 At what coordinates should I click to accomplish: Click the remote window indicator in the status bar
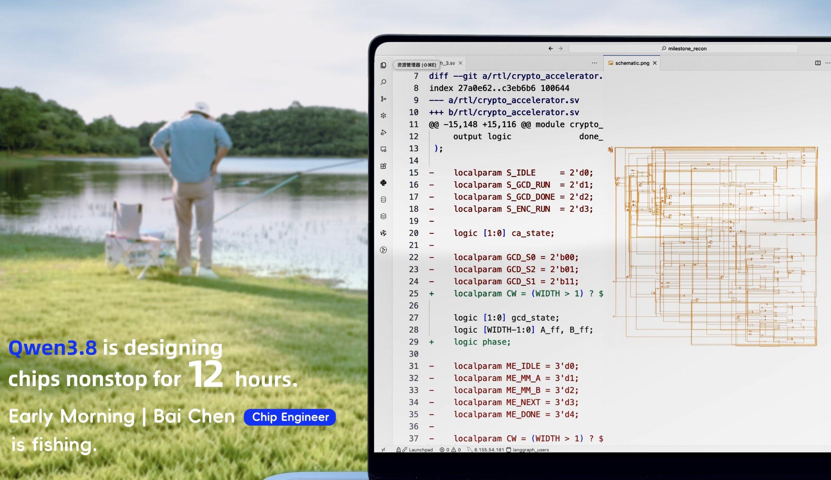tap(383, 450)
